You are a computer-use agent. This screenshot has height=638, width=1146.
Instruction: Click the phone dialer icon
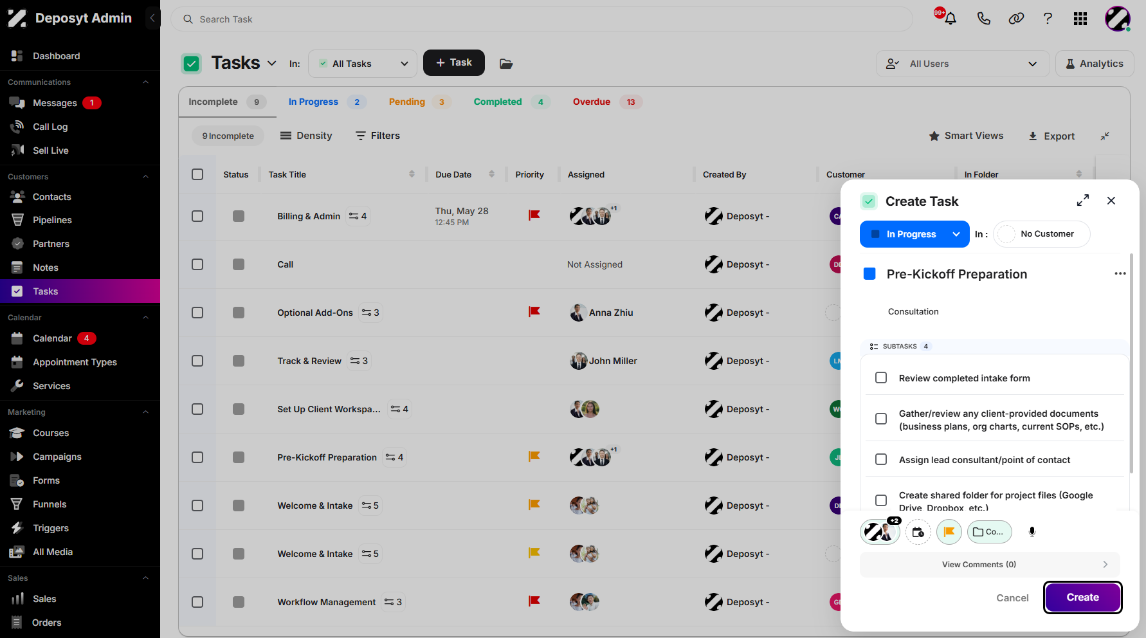983,19
